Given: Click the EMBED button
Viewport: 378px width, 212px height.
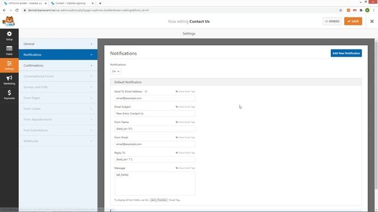Looking at the screenshot, I should click(332, 21).
